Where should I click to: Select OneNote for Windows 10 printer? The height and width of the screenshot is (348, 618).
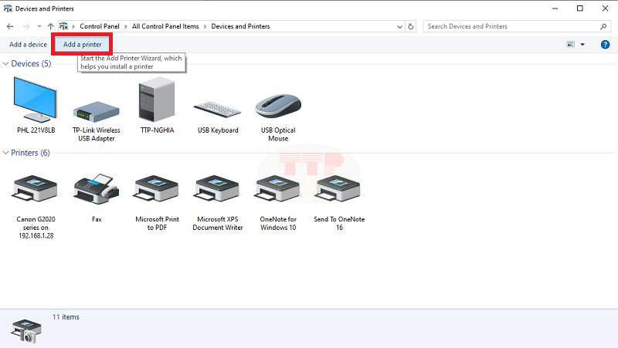(x=278, y=191)
